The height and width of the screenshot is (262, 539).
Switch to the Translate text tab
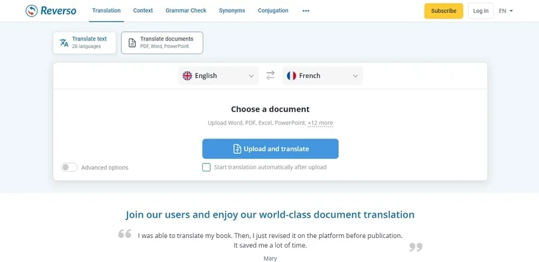tap(84, 43)
